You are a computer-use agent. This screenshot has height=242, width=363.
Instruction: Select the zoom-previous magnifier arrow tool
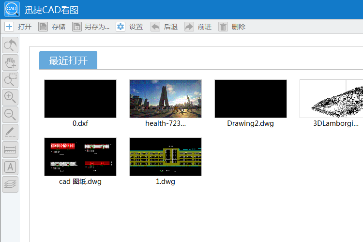(10, 45)
